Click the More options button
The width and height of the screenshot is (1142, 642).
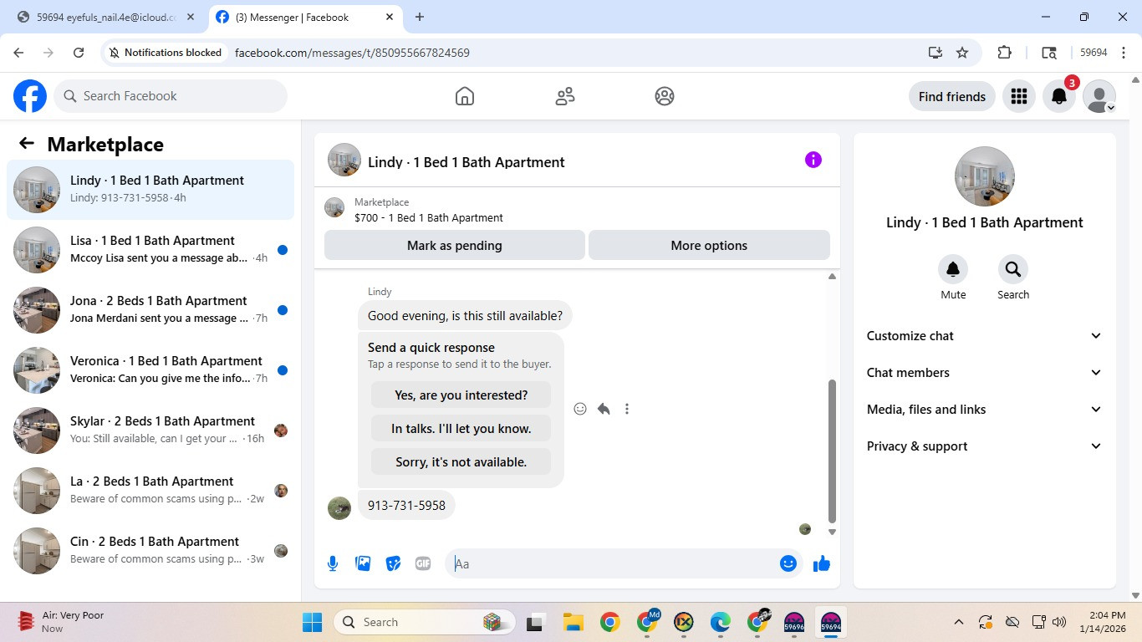(709, 246)
